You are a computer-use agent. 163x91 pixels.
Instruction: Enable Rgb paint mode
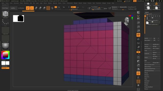[x=64, y=7]
